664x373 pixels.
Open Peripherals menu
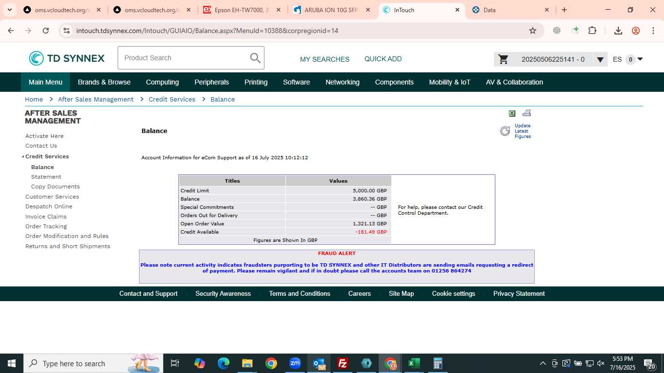tap(211, 82)
